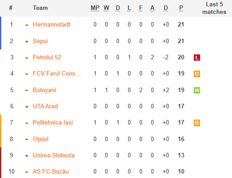
Task: Click the Team column header
Action: (x=40, y=8)
